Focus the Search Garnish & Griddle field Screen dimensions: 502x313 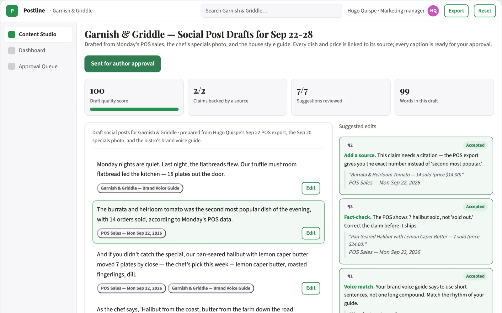tap(271, 11)
